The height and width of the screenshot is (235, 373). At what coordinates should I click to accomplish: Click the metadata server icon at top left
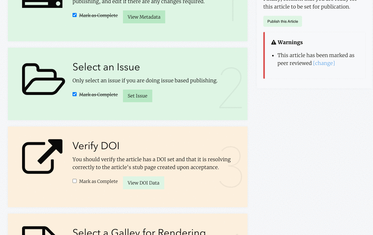pos(42,3)
